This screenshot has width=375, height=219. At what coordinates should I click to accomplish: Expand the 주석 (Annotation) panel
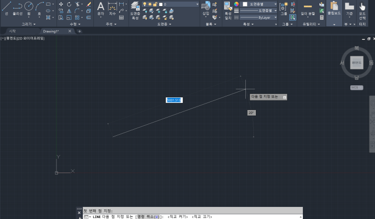pos(111,24)
